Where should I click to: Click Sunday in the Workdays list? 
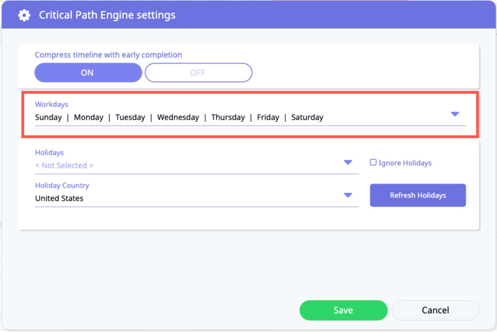pyautogui.click(x=49, y=117)
